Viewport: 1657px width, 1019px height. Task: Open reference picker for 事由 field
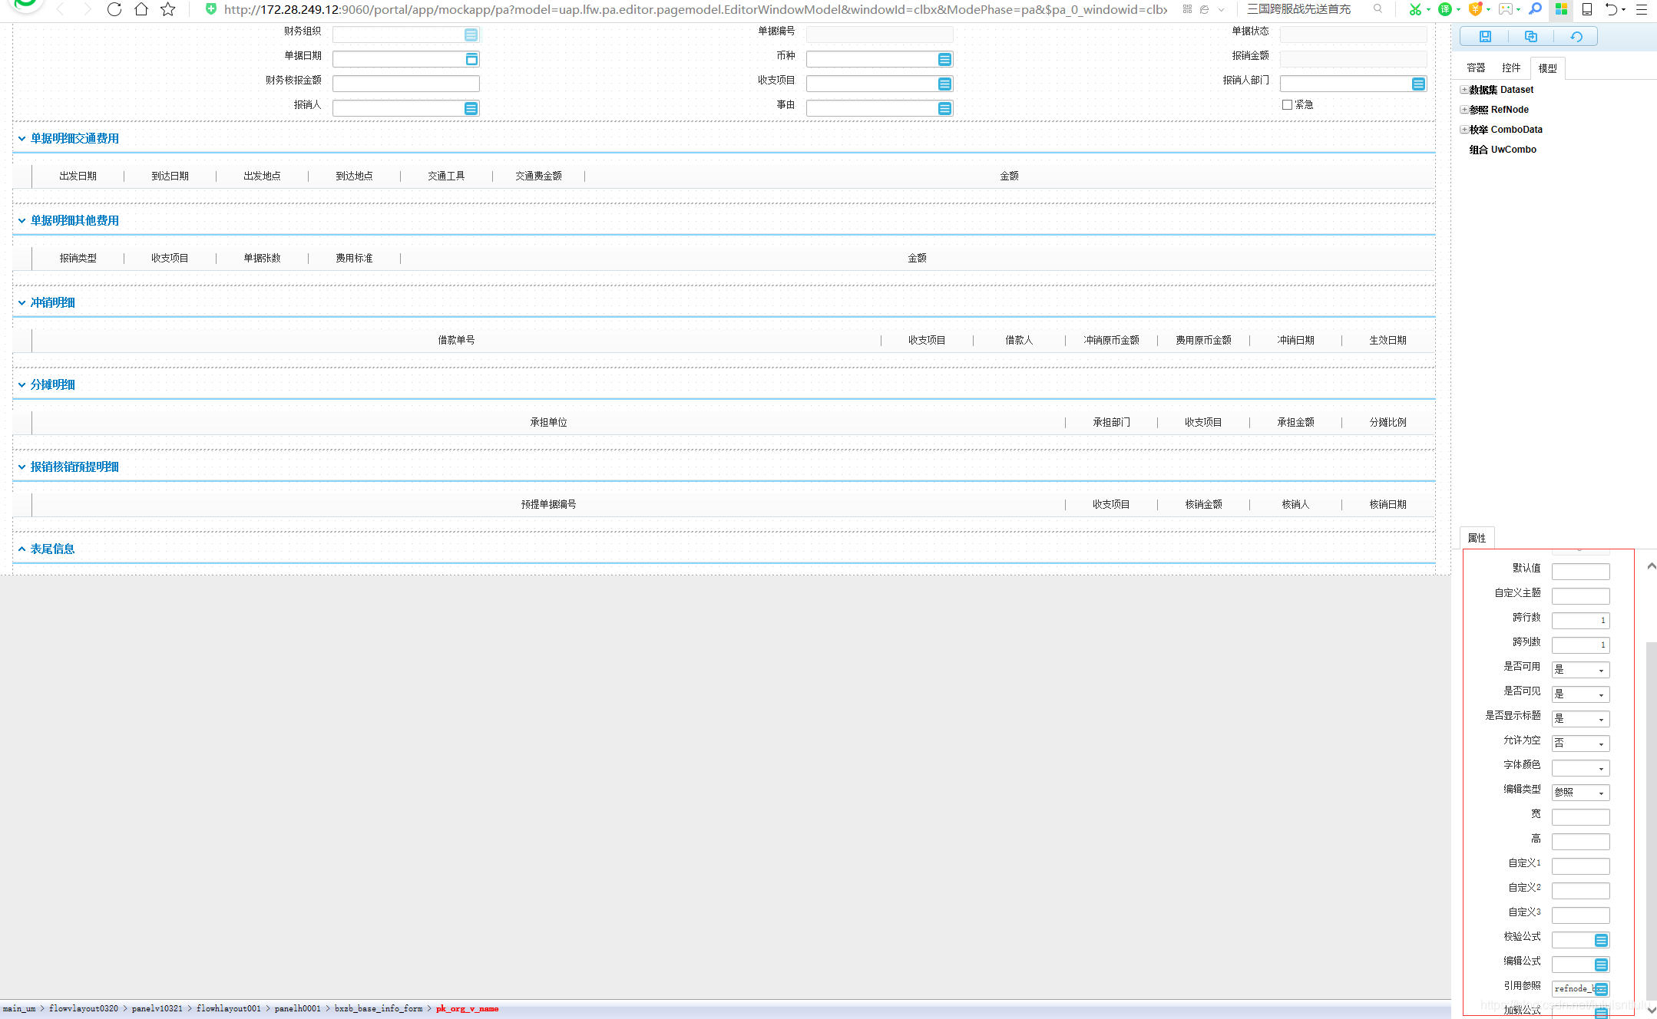pyautogui.click(x=944, y=109)
